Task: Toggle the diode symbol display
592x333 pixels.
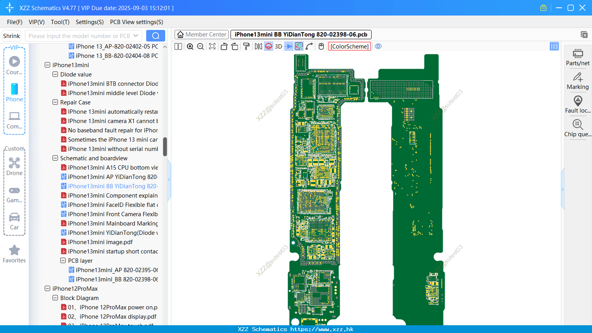Action: click(289, 46)
